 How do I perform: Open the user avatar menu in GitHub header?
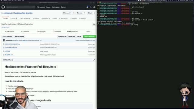coord(95,7)
